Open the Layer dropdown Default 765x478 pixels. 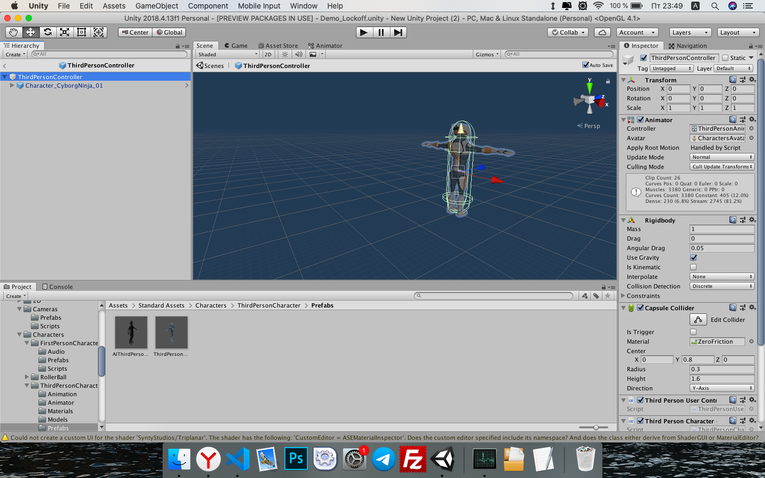pyautogui.click(x=734, y=68)
